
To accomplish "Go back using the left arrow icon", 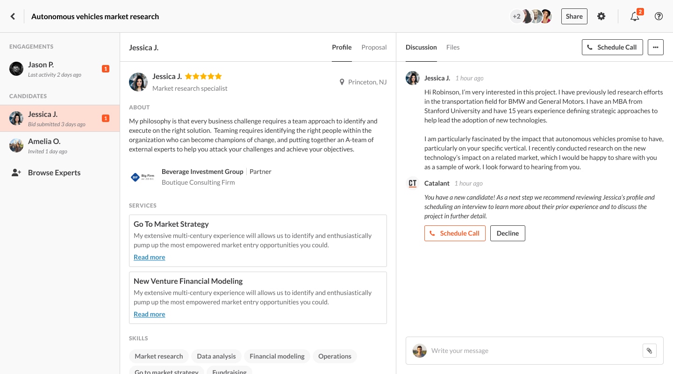I will 13,16.
